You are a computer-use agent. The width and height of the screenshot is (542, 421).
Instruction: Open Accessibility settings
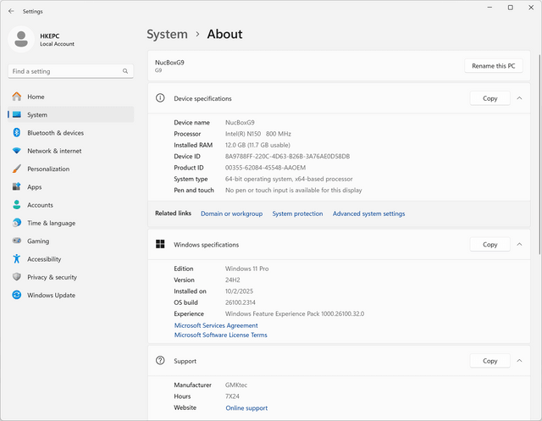(70, 259)
